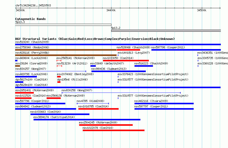Click nsv516223 (Shaikh2009) label

click(151, 63)
